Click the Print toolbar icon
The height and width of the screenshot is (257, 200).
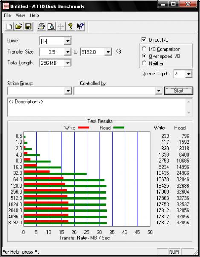(x=41, y=27)
